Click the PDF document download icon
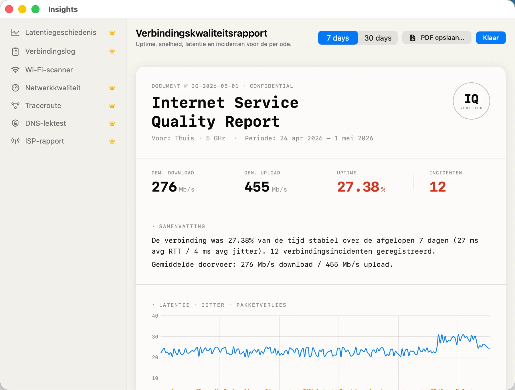 [x=413, y=38]
